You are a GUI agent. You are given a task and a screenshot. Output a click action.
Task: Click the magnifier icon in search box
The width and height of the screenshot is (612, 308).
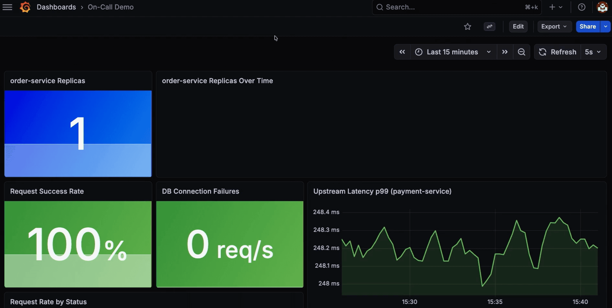point(380,7)
